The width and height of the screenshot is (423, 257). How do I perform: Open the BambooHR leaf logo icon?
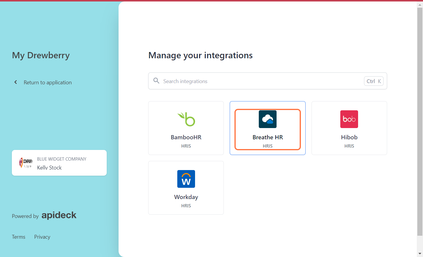coord(186,119)
